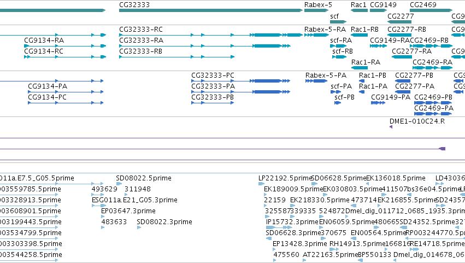The width and height of the screenshot is (465, 263).
Task: Click the CG9134-PA protein label
Action: coord(48,86)
